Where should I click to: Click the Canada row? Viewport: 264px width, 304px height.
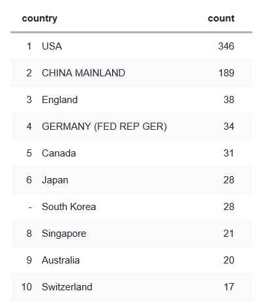click(132, 153)
